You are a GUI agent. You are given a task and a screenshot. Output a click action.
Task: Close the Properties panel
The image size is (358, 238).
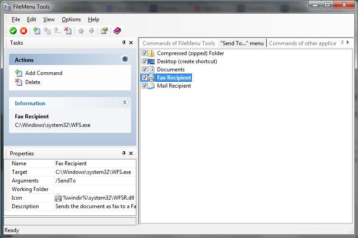point(131,153)
